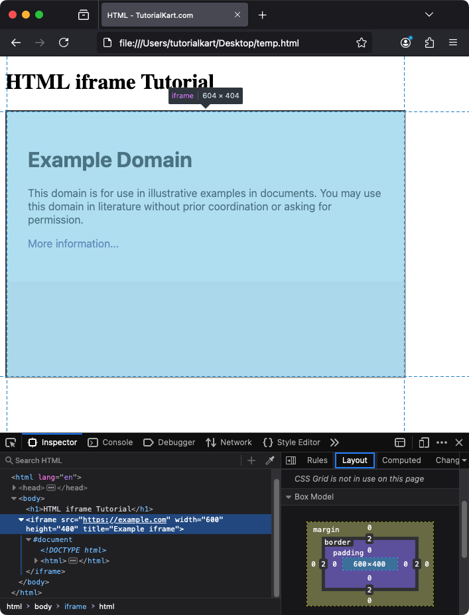The image size is (469, 615).
Task: Select an iframe as target document icon
Action: pos(399,443)
